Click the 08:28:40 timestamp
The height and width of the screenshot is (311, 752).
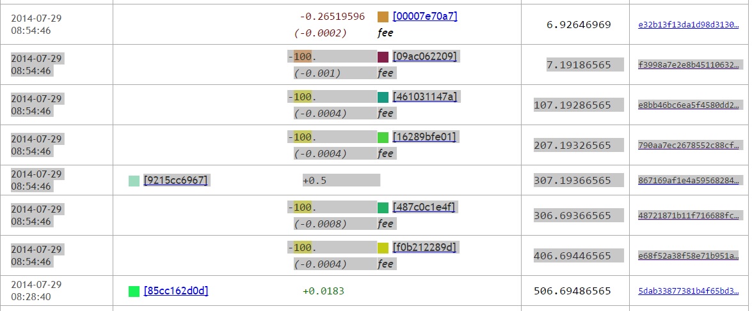31,297
